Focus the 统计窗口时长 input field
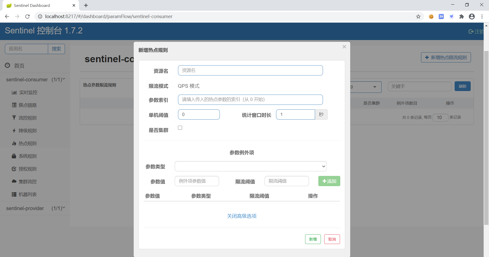This screenshot has height=257, width=489. click(295, 114)
